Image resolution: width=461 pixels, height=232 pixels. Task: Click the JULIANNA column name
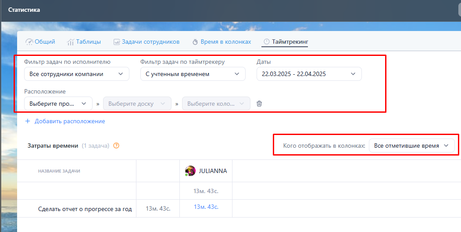pos(213,171)
